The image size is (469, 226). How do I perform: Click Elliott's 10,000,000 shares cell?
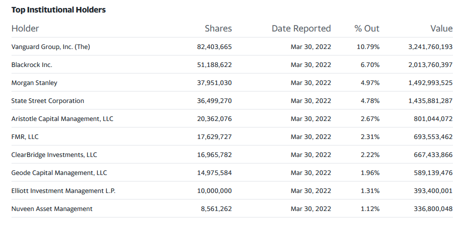215,191
